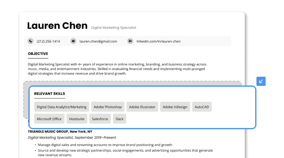Open linkedin.com/in/lauren-chen link
Viewport: 284px width, 158px height.
click(158, 41)
